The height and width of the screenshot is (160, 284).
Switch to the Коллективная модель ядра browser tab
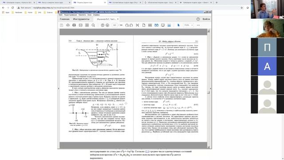click(125, 3)
